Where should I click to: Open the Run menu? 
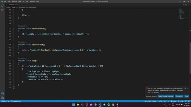27,1
